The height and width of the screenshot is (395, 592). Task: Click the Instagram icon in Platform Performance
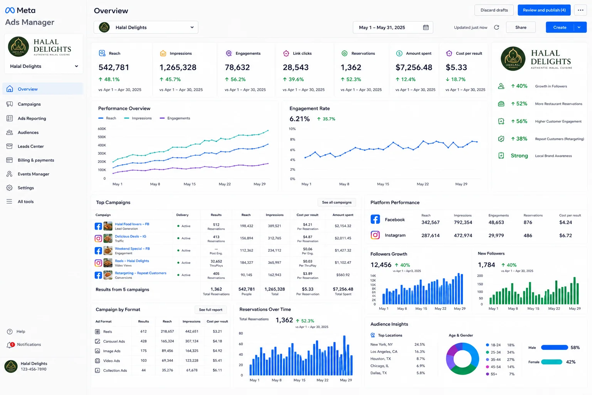coord(375,235)
